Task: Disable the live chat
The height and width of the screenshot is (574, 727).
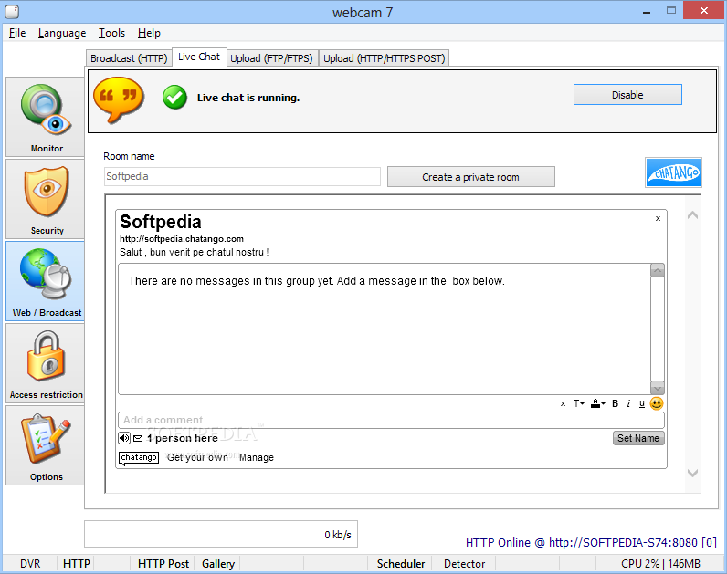Action: [627, 95]
